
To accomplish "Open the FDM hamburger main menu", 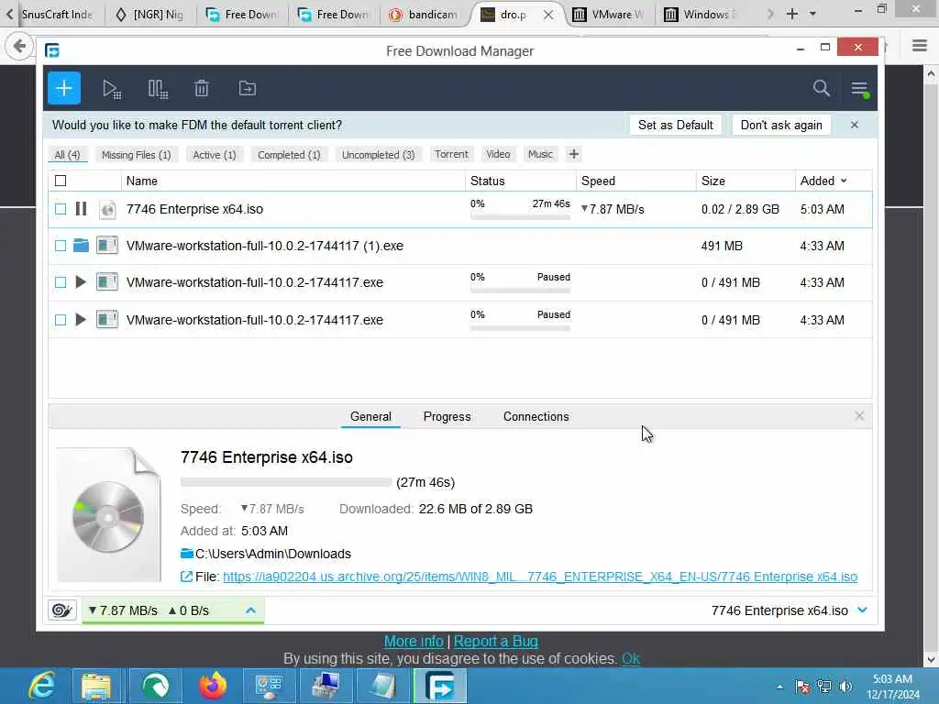I will coord(860,89).
